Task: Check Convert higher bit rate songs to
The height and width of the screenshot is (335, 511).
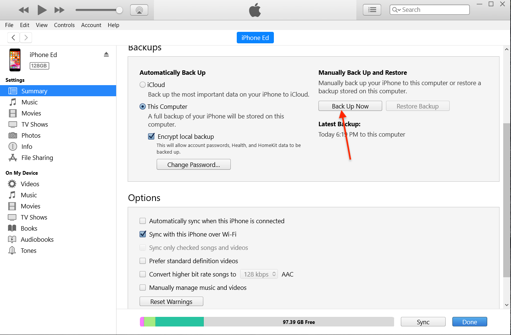Action: [143, 274]
